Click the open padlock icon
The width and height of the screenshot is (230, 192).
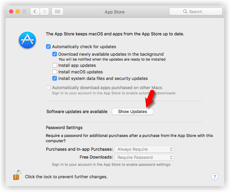pyautogui.click(x=17, y=175)
